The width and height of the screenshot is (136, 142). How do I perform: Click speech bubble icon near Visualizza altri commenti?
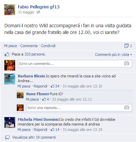pos(7,138)
